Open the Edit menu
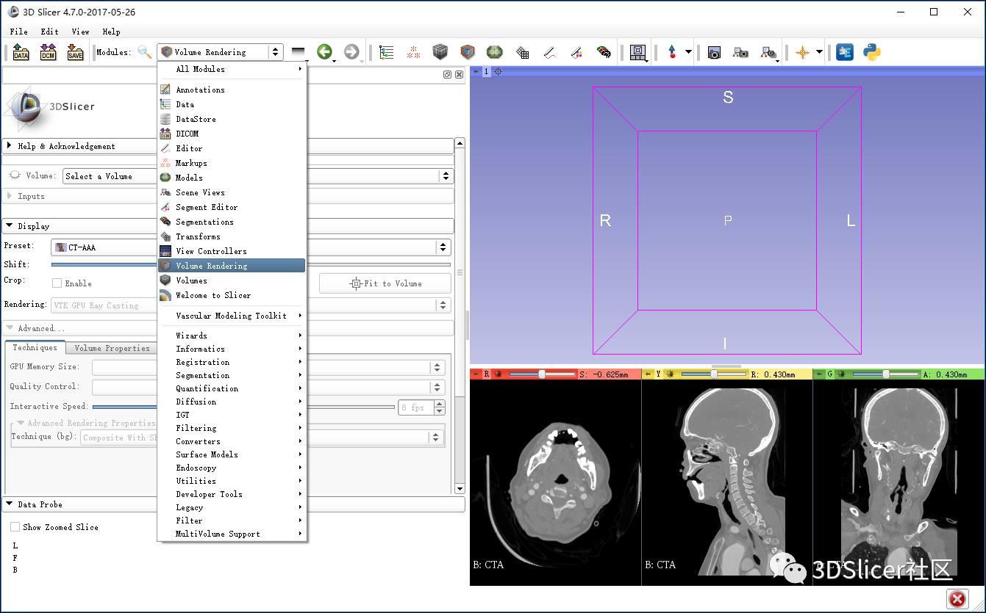This screenshot has height=613, width=986. [x=49, y=32]
